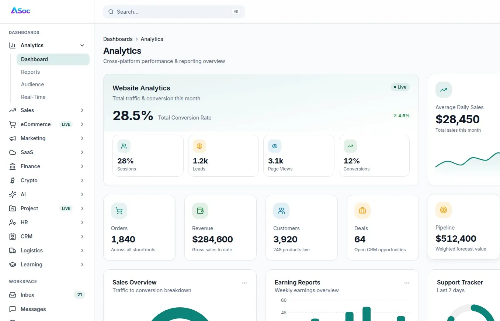The height and width of the screenshot is (321, 500).
Task: Click the Analytics breadcrumb text
Action: pyautogui.click(x=152, y=39)
